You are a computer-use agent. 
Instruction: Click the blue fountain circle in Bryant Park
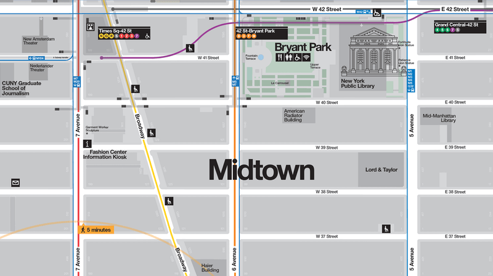click(261, 57)
